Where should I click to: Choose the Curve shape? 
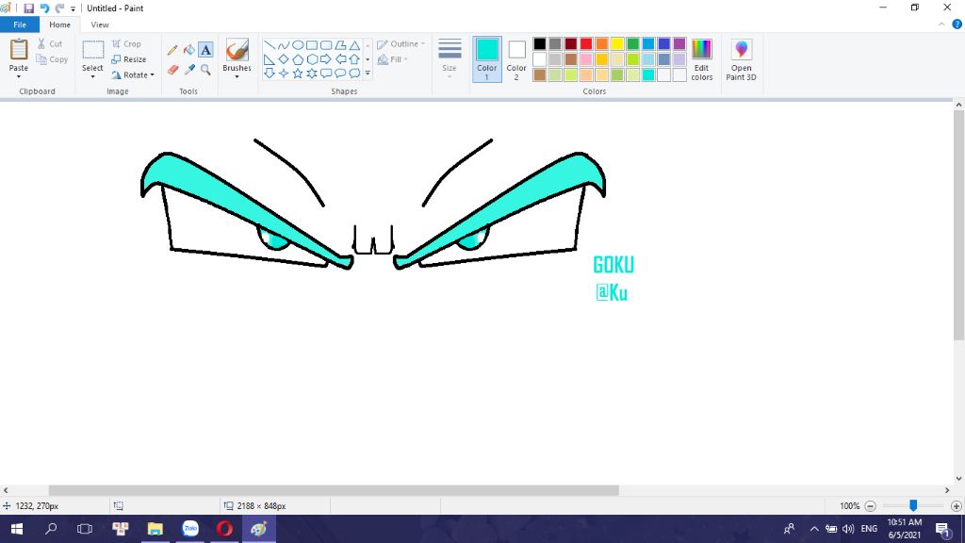tap(284, 45)
